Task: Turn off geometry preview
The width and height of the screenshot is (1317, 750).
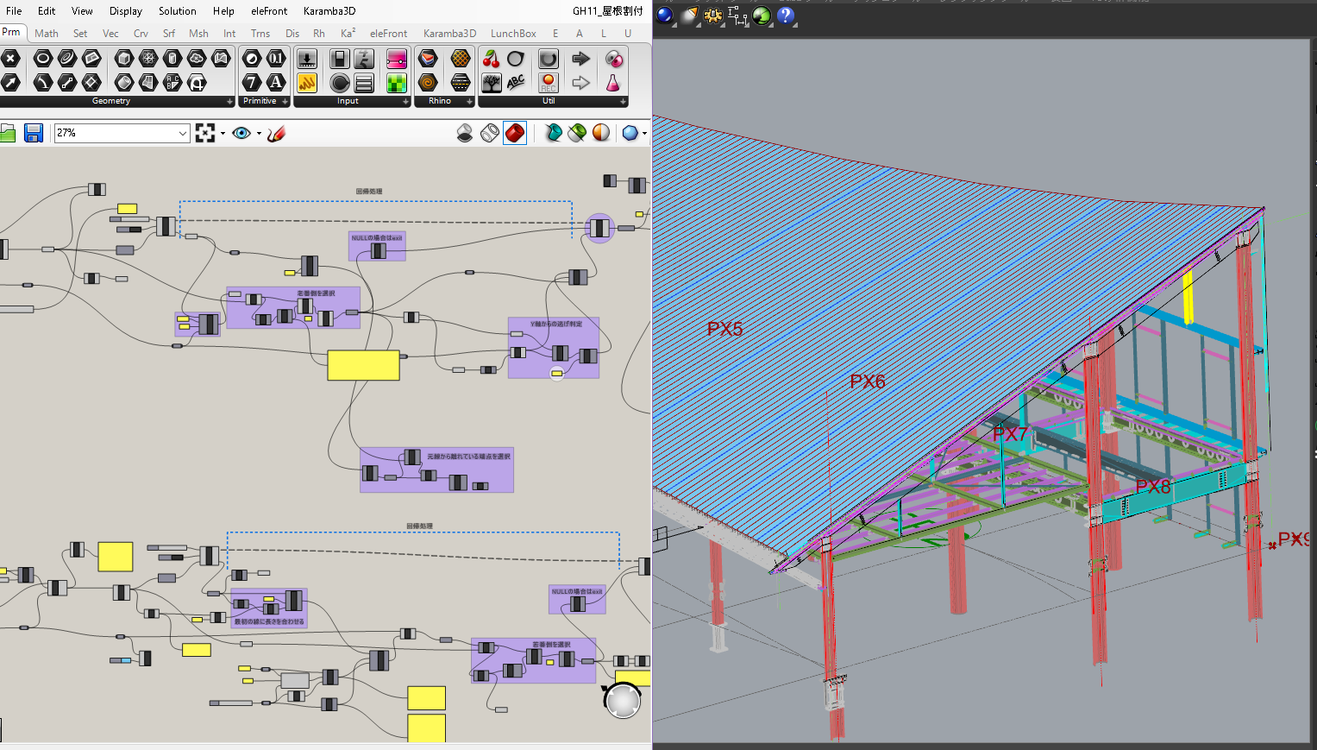Action: (x=465, y=133)
